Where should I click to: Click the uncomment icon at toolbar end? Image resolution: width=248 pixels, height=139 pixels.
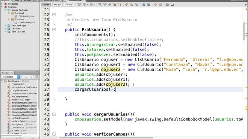point(172,5)
